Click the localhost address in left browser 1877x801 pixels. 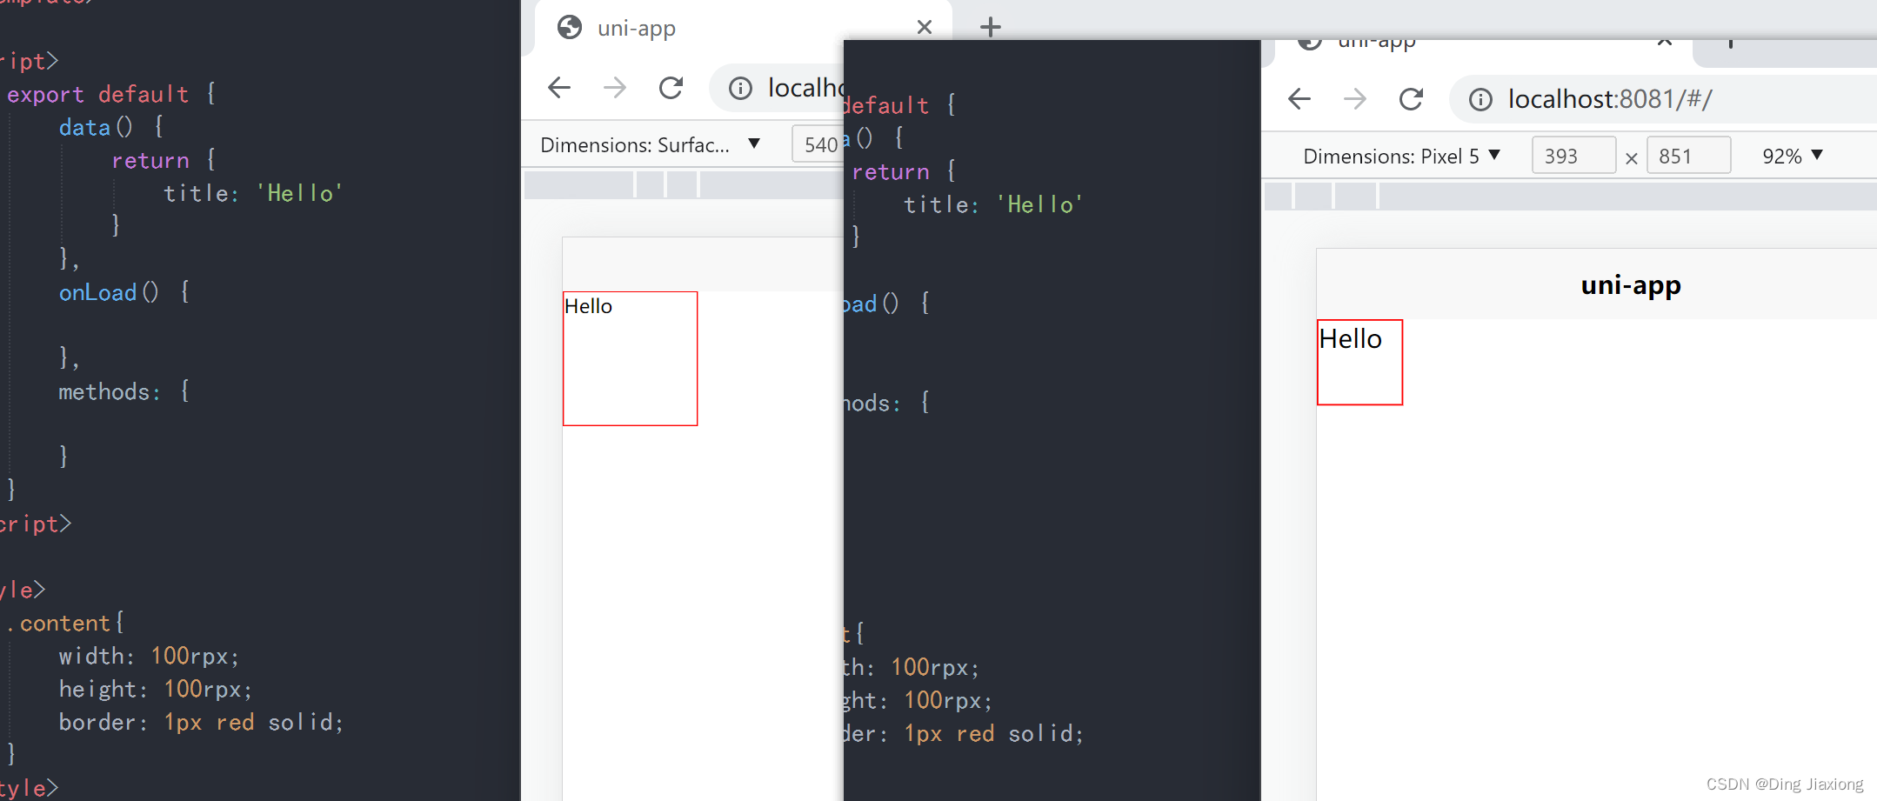coord(805,88)
